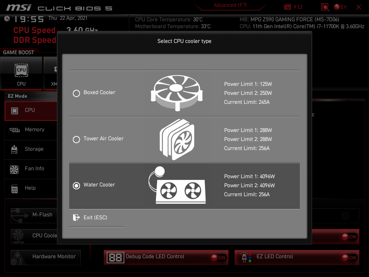
Task: Click the Hardware Monitor fan and bolt icon
Action: pyautogui.click(x=18, y=258)
